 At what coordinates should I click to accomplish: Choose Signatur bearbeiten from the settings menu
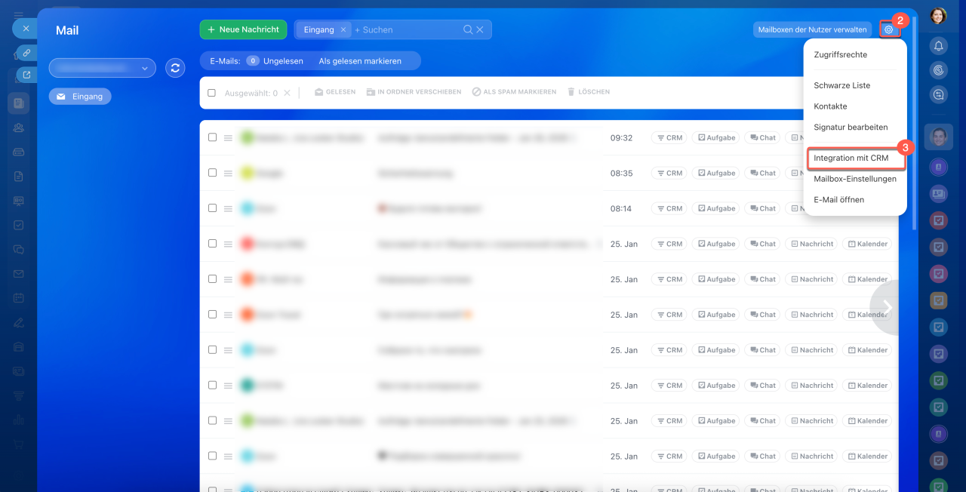pyautogui.click(x=851, y=128)
